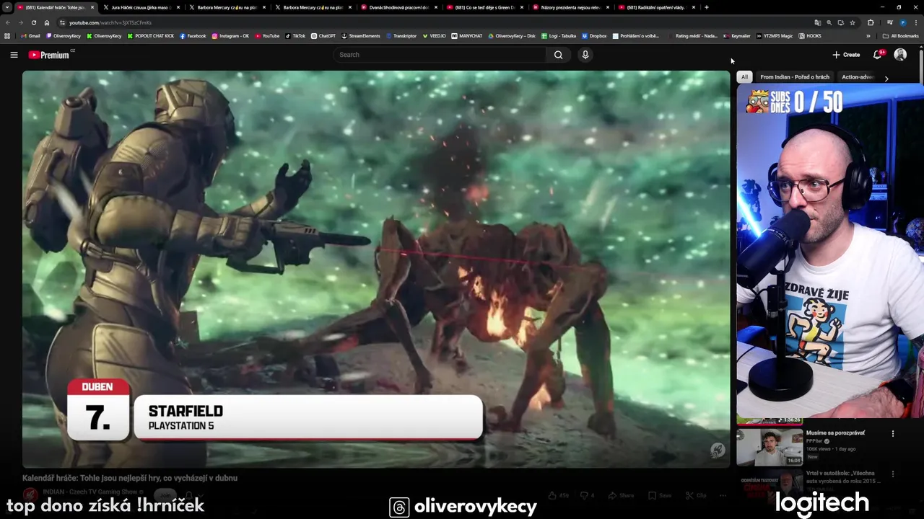924x519 pixels.
Task: Open the Dropbox bookmark
Action: [594, 36]
